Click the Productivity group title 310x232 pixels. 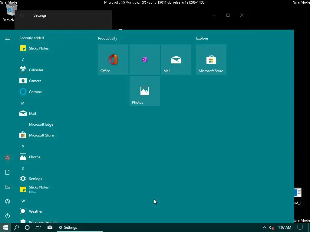click(x=107, y=38)
